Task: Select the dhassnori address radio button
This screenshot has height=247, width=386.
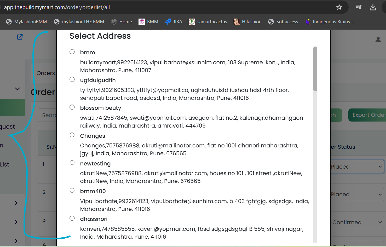Action: pyautogui.click(x=72, y=218)
